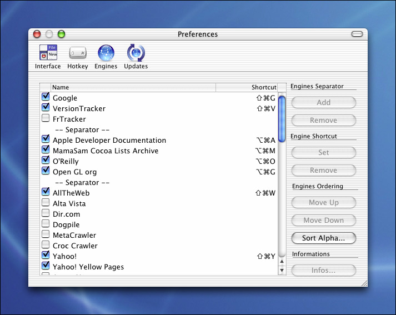This screenshot has height=315, width=396.
Task: Click the ⌥⌘O shortcut cell
Action: (x=265, y=162)
